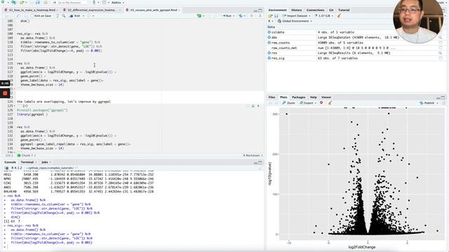Click the find/replace magnifier in editor toolbar
Screen dimensions: 449x252
coord(64,16)
